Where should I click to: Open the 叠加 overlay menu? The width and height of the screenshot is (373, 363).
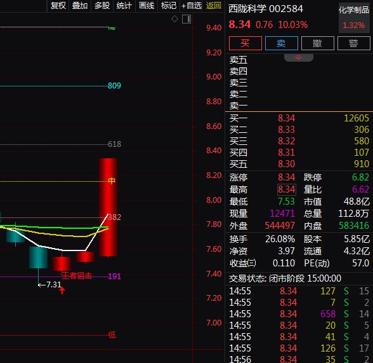(80, 6)
